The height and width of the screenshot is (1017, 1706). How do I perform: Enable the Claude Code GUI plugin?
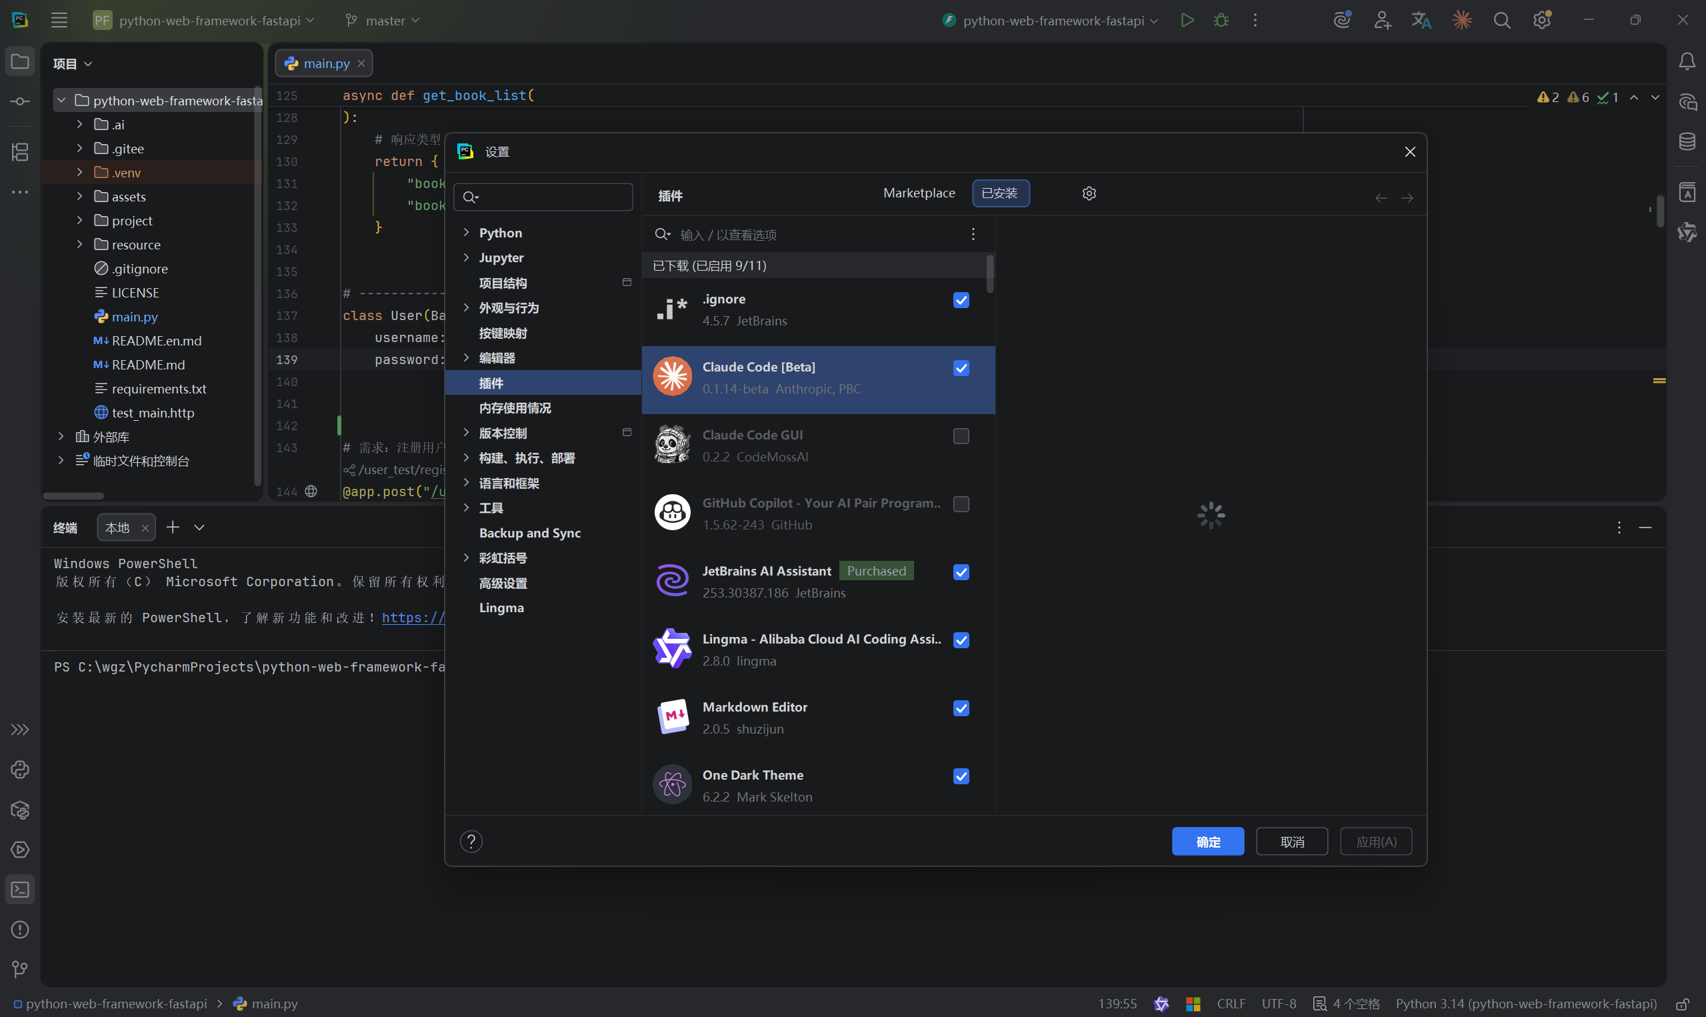[961, 436]
